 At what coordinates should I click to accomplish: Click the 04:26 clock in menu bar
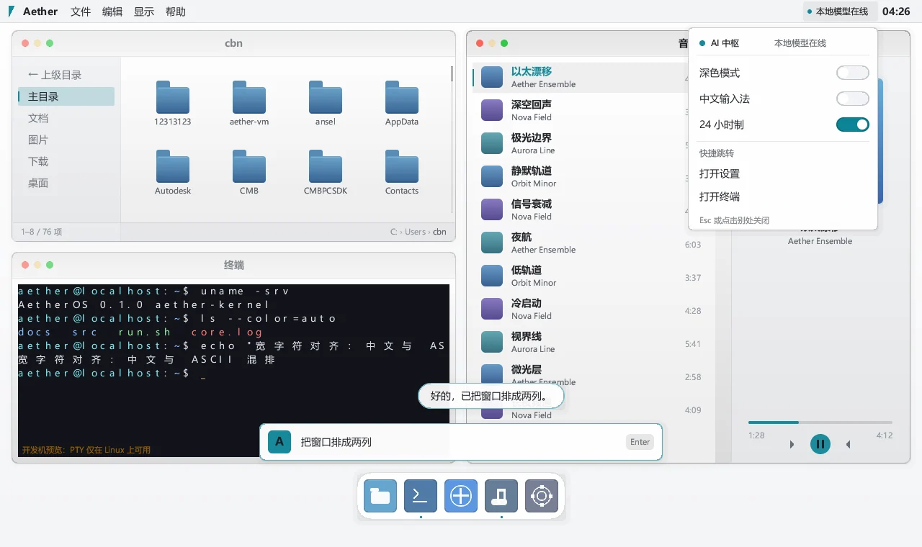pyautogui.click(x=896, y=12)
